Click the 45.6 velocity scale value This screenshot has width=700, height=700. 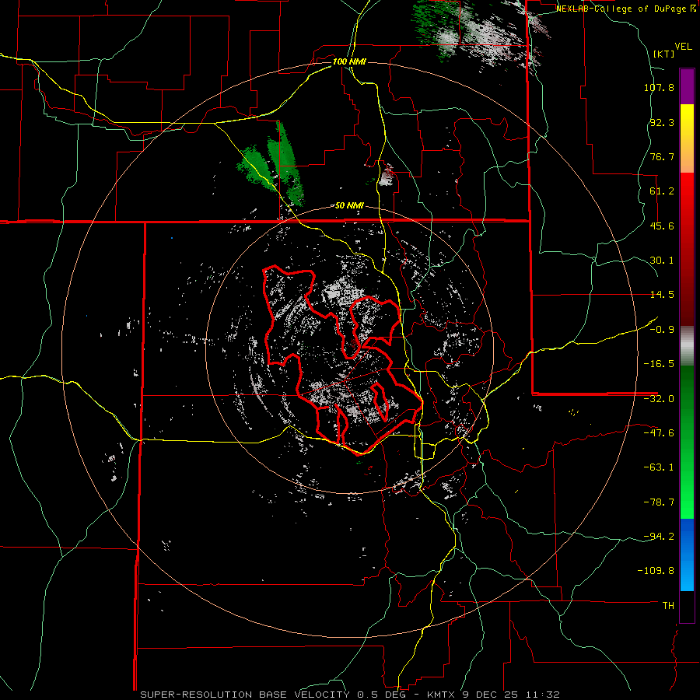tap(662, 226)
